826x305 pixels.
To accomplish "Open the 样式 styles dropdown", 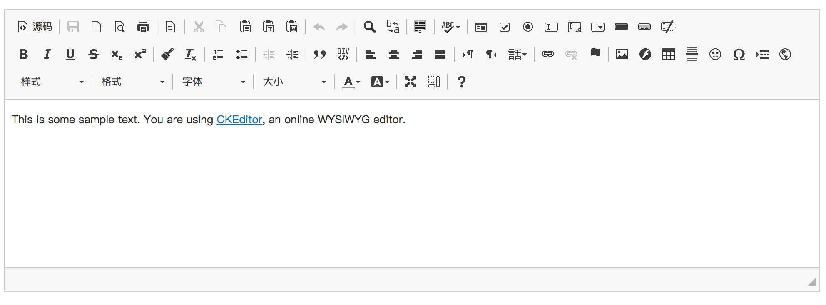I will (x=52, y=82).
